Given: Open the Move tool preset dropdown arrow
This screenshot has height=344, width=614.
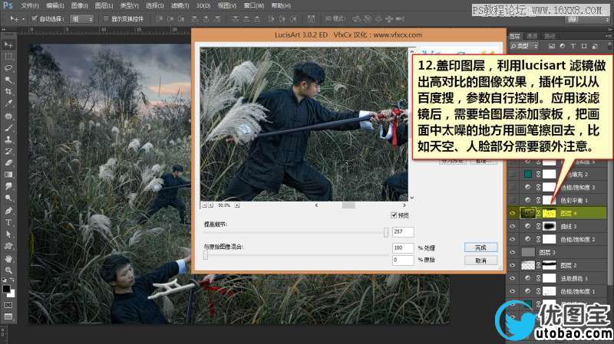Looking at the screenshot, I should tap(23, 18).
